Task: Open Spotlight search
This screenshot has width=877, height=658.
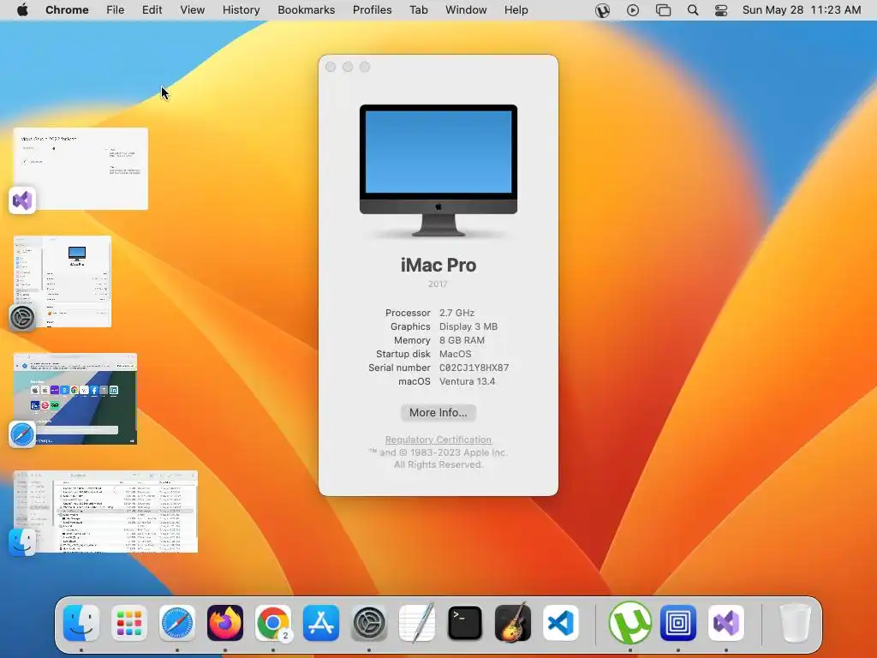Action: pos(692,10)
